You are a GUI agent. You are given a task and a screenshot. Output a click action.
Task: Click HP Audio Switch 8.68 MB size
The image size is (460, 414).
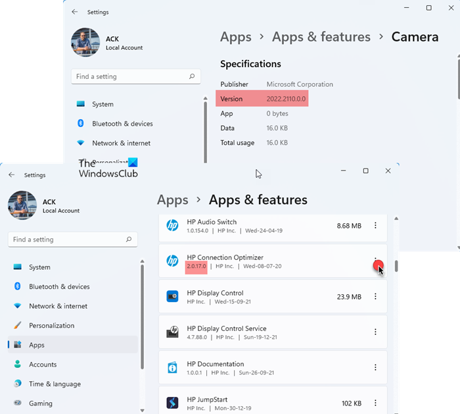(x=349, y=226)
